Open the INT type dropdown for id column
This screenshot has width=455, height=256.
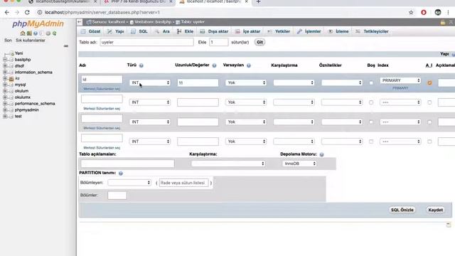[150, 82]
